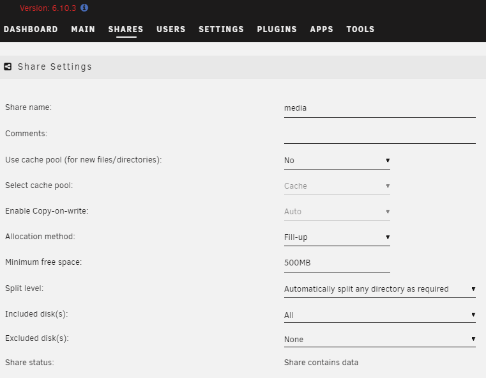Switch to the Main tab

click(83, 29)
